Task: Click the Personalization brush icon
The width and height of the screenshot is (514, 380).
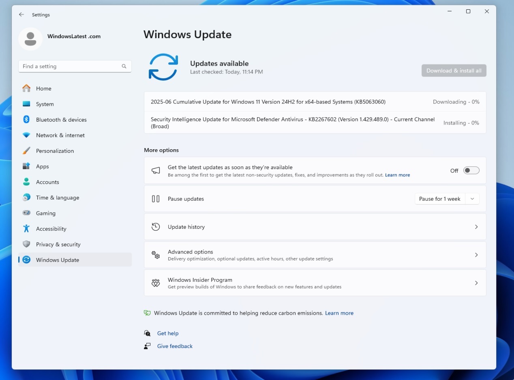Action: [x=26, y=150]
